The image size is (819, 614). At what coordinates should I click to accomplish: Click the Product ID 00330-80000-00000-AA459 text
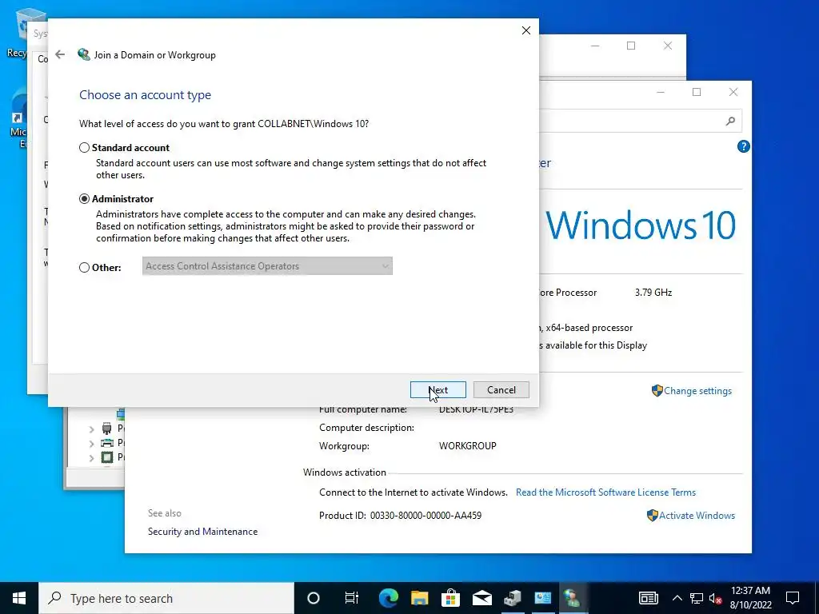[x=400, y=516]
